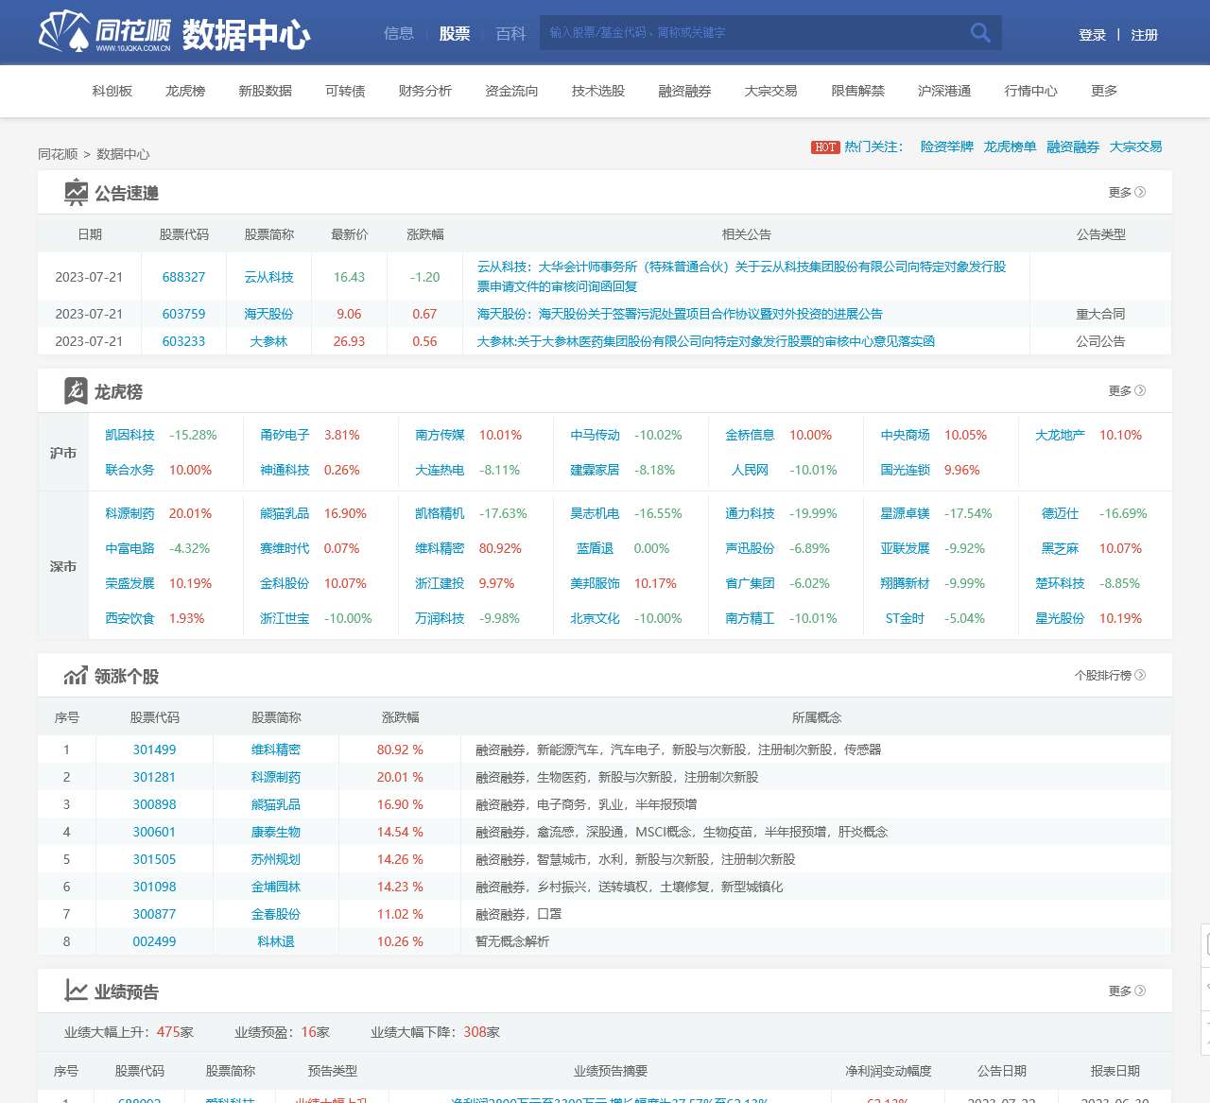
Task: Click 同花顺 breadcrumb link
Action: (x=58, y=154)
